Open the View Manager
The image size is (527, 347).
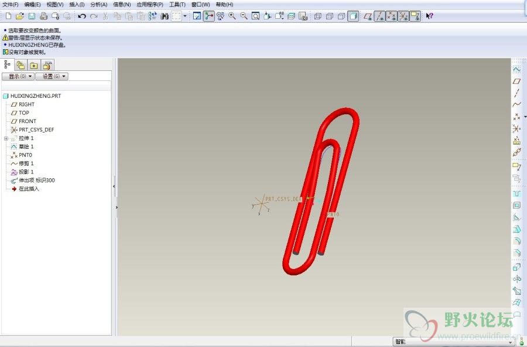pyautogui.click(x=303, y=16)
